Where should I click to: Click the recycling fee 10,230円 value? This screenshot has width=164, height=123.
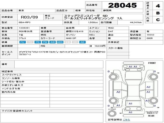point(100,46)
